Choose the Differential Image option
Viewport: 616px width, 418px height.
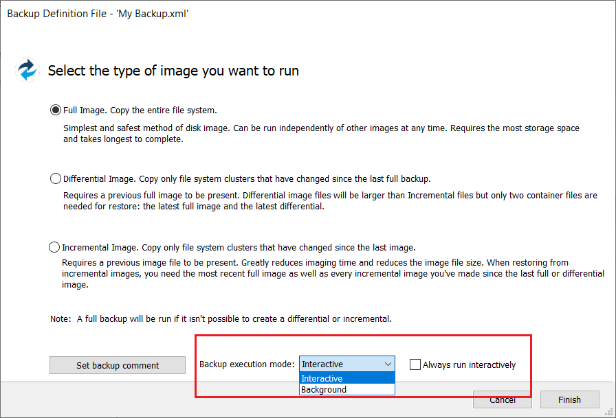click(x=56, y=179)
